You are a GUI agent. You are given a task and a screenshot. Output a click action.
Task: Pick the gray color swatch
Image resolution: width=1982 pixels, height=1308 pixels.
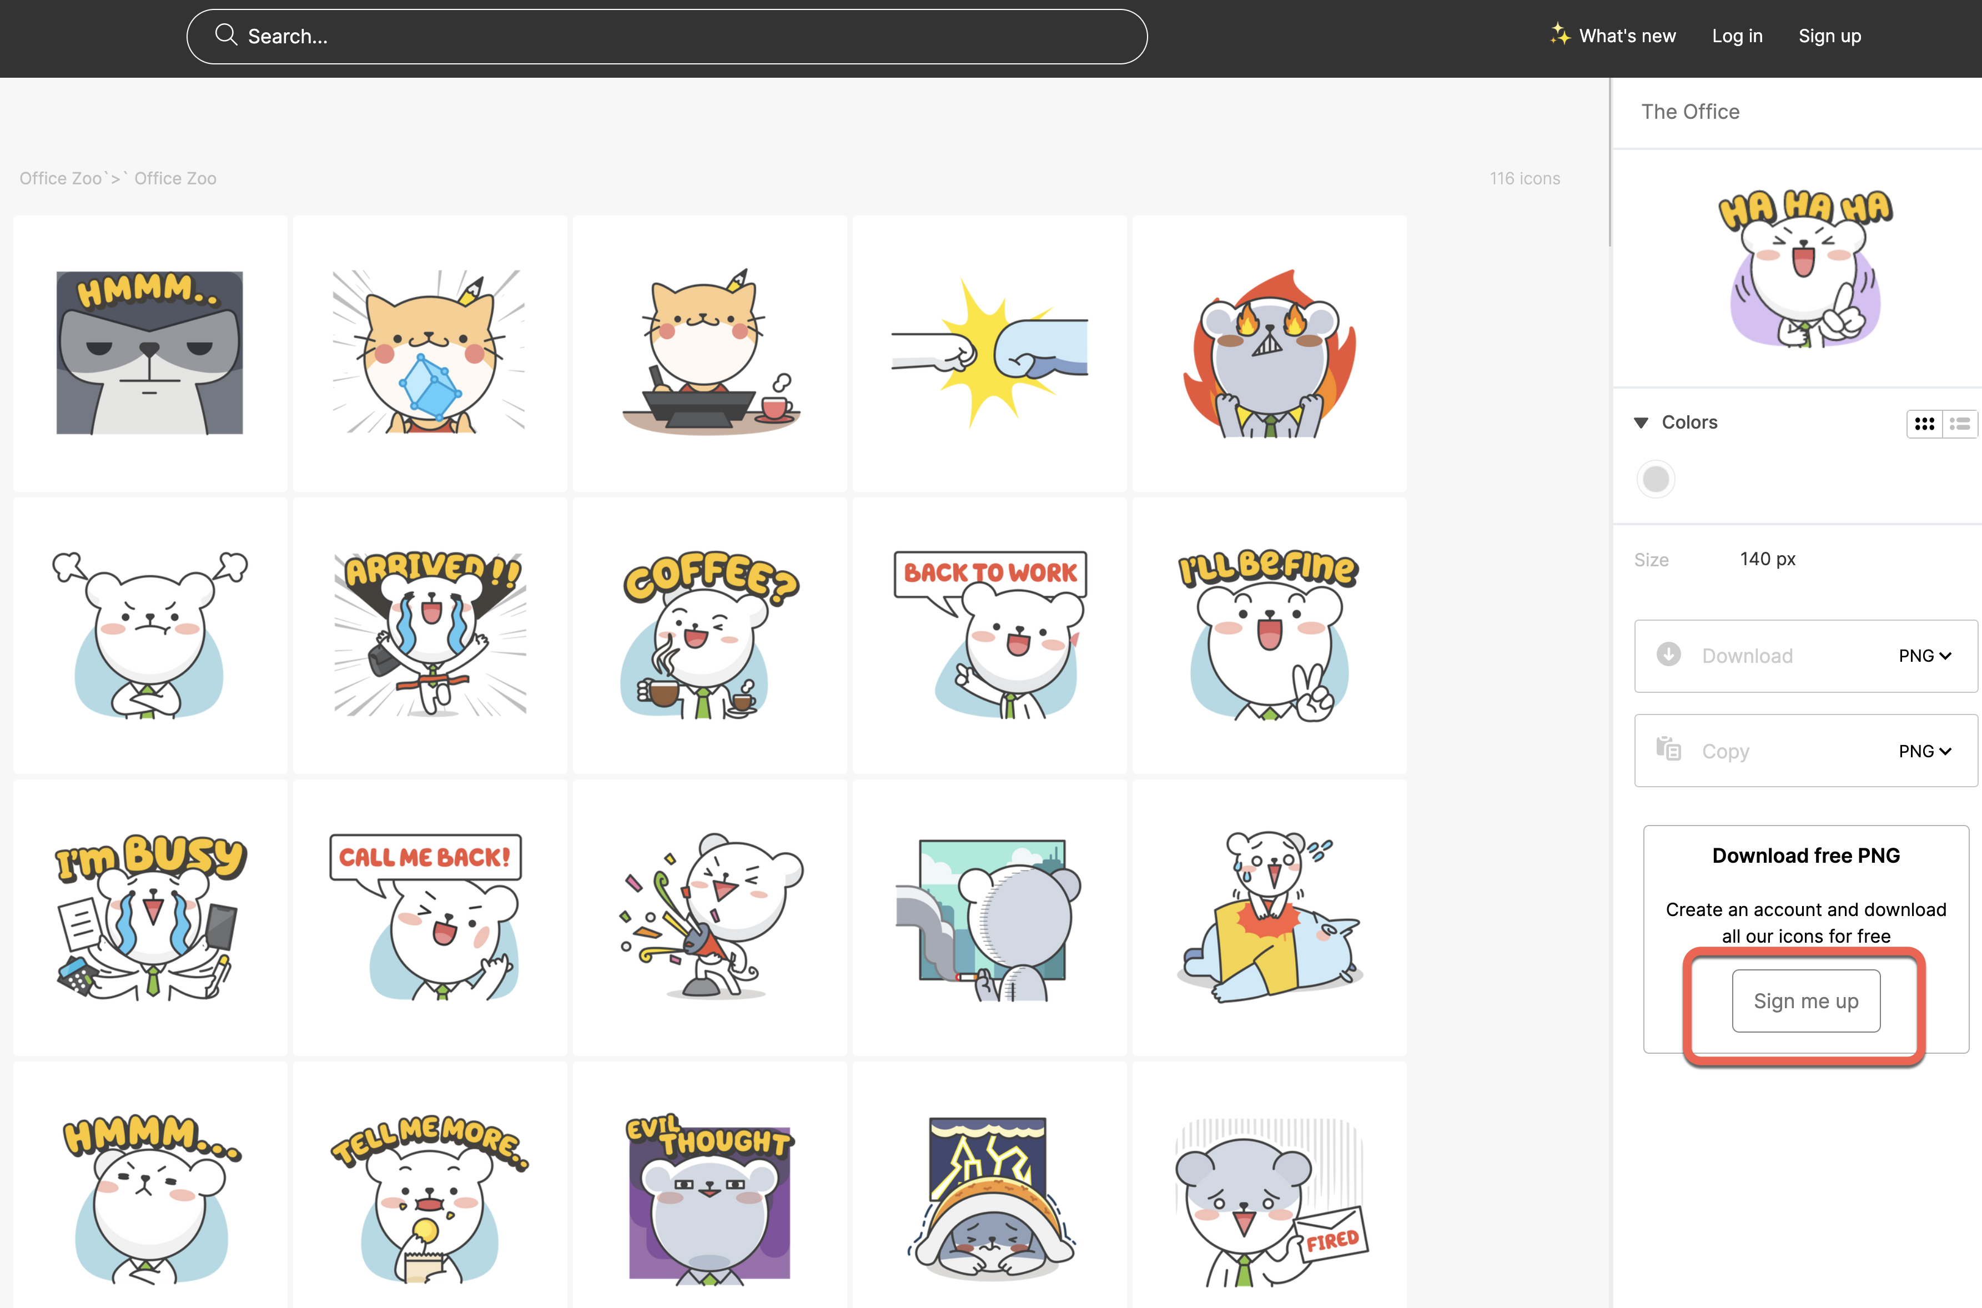coord(1656,480)
